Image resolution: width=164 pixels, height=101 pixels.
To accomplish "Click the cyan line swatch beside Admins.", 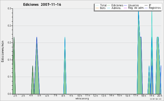I will (109, 8).
